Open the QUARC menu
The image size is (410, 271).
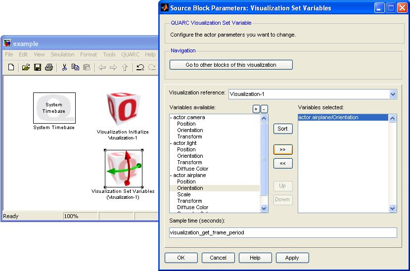tap(130, 54)
